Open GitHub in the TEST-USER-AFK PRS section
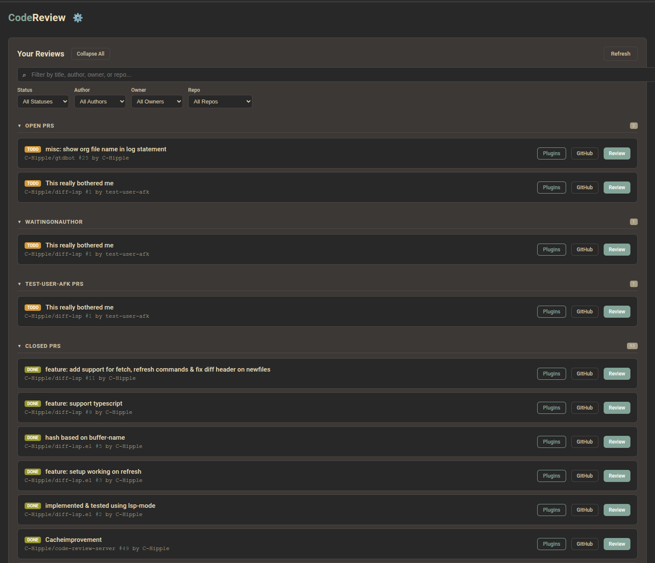This screenshot has width=655, height=563. click(585, 312)
